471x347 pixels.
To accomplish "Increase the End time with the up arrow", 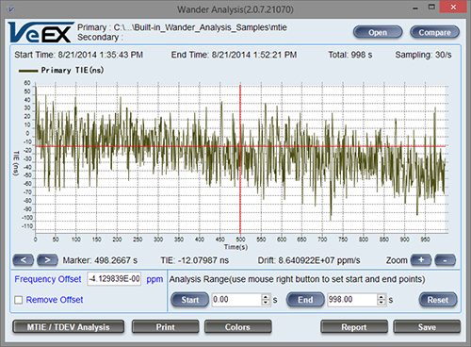I will point(382,297).
